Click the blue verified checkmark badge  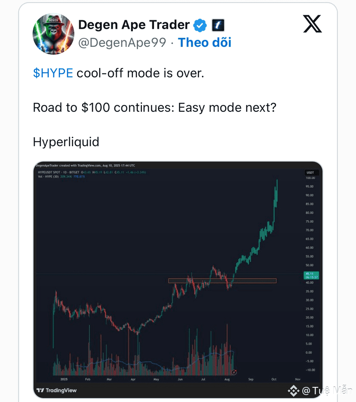click(x=200, y=25)
